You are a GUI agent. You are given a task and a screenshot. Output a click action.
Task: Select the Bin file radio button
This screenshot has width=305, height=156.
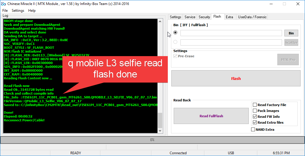click(175, 33)
